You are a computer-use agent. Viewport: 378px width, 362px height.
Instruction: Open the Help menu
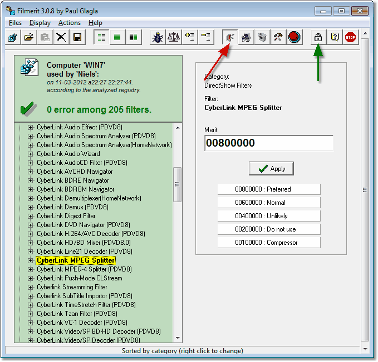(x=95, y=23)
